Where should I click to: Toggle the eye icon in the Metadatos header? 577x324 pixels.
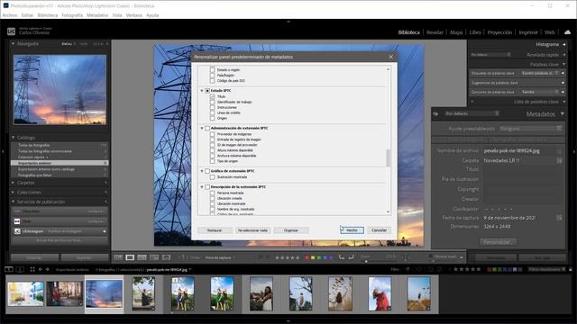point(435,114)
